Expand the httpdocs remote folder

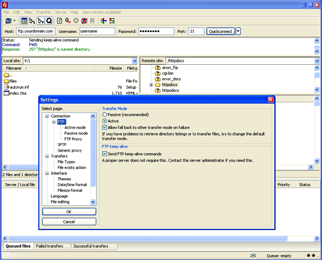point(151,85)
